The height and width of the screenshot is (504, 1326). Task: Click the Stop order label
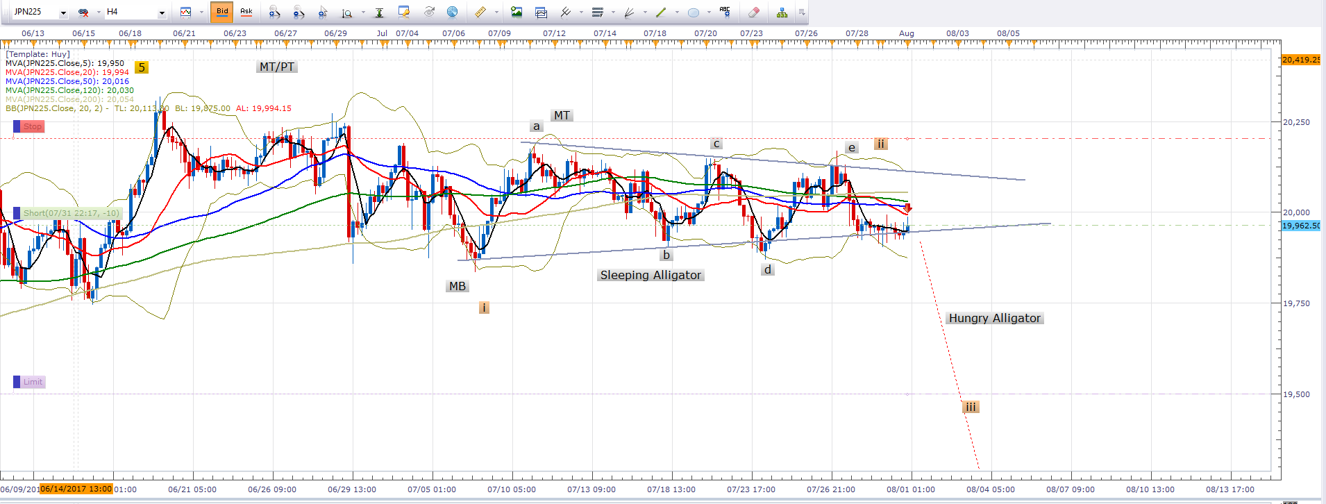click(x=32, y=126)
